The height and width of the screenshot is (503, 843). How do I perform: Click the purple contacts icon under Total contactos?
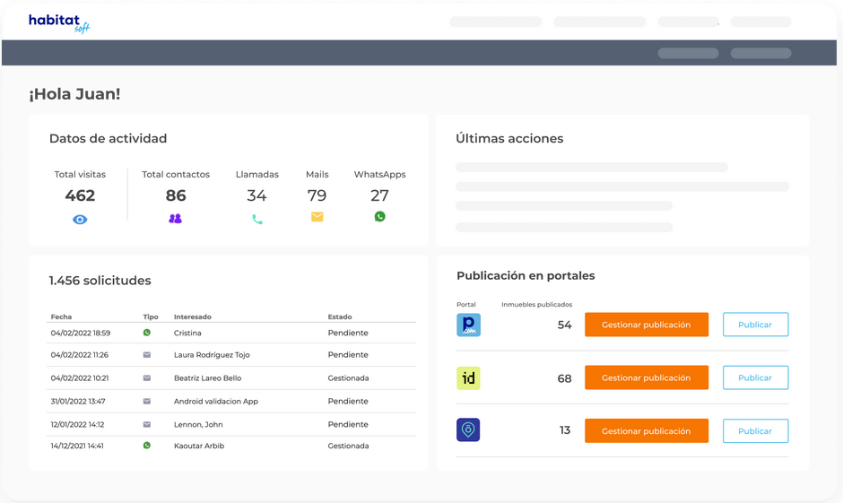[176, 219]
